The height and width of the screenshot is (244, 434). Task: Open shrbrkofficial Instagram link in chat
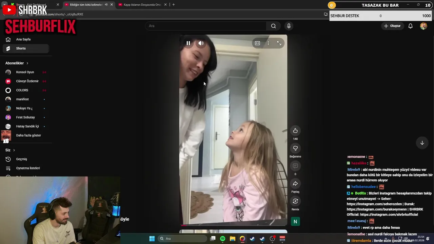point(389,215)
